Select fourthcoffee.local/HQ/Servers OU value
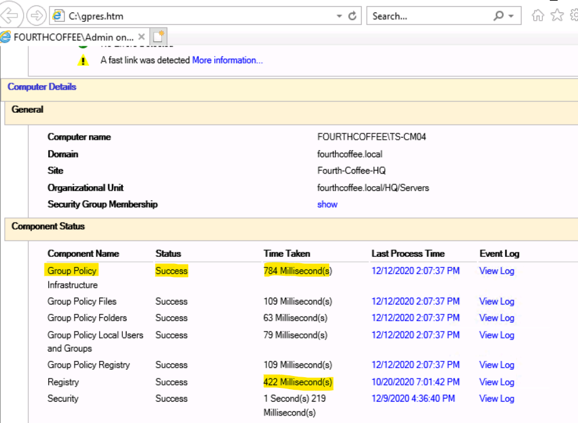This screenshot has height=423, width=578. coord(373,188)
